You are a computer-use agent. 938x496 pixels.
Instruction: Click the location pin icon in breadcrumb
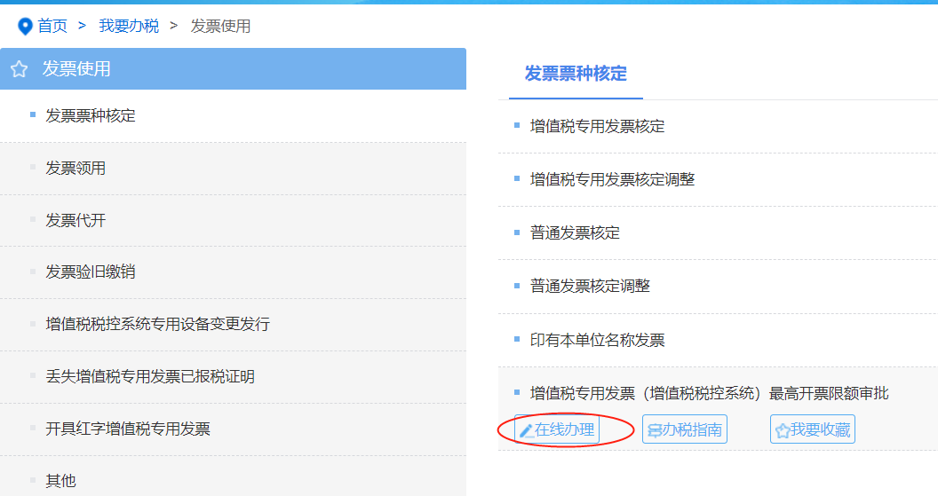tap(25, 27)
